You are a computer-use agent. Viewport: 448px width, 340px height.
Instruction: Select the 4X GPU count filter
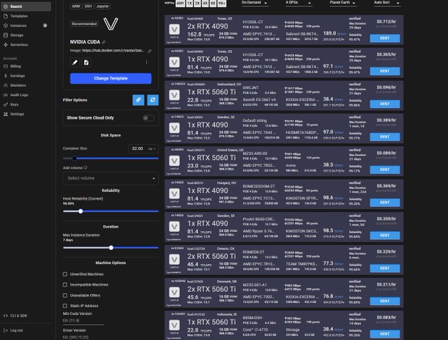tap(205, 3)
